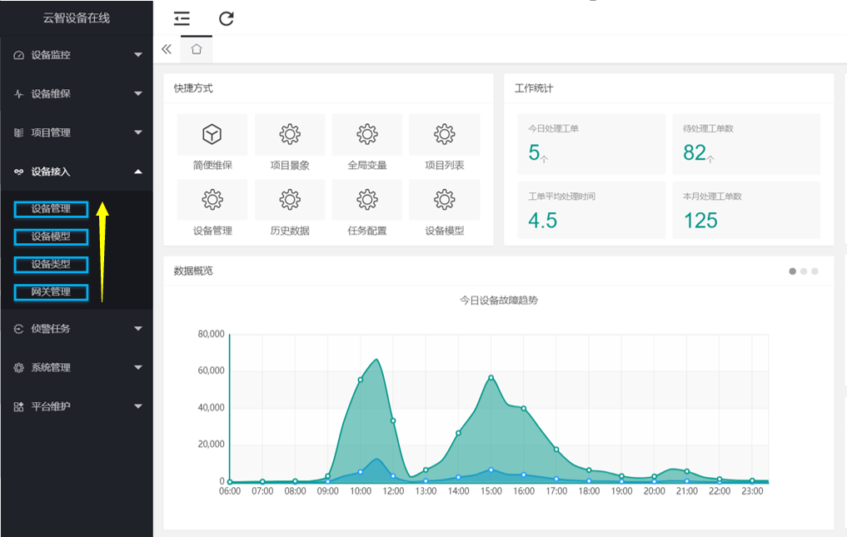Click the double-left tab chevron
This screenshot has width=847, height=537.
[x=167, y=49]
